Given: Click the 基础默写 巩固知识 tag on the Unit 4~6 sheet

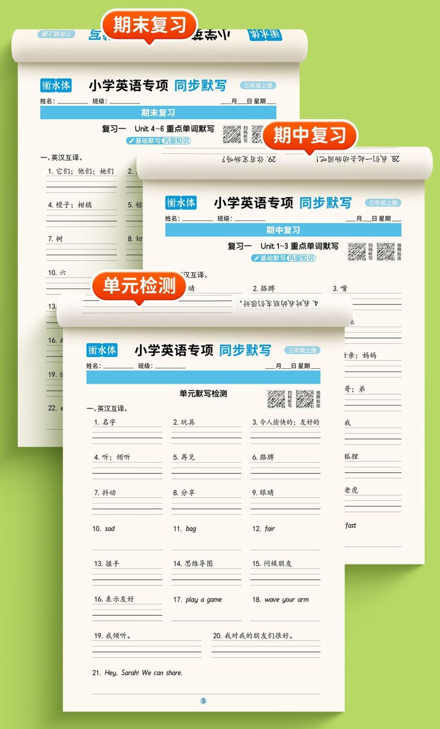Looking at the screenshot, I should [158, 141].
